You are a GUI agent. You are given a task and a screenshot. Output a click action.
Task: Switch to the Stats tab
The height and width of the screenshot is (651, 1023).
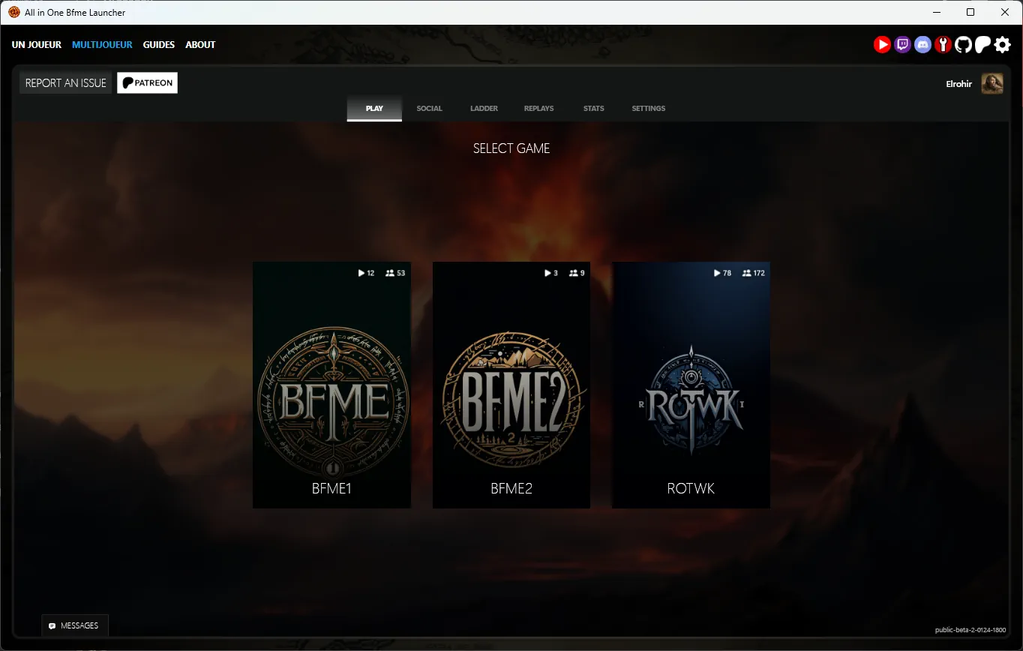[x=594, y=109]
